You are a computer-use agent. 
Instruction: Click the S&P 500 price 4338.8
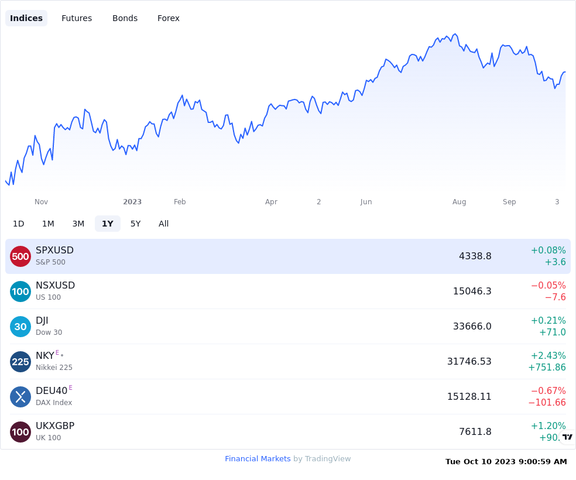[475, 256]
